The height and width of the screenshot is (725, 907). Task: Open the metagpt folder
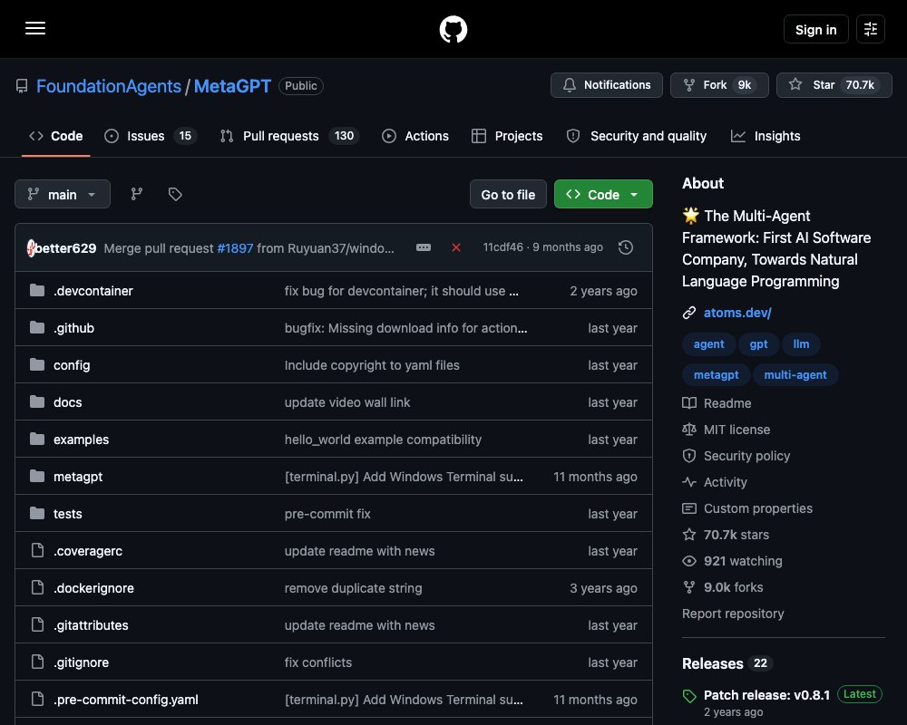[x=78, y=477]
